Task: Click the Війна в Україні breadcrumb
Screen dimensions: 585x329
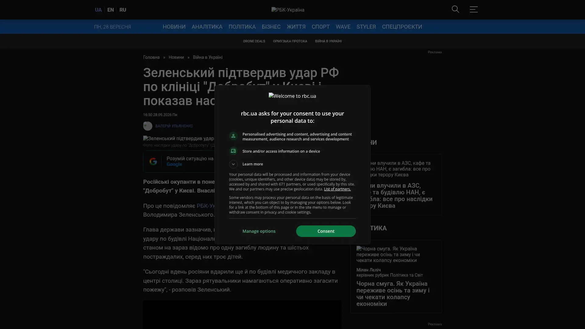Action: click(x=207, y=57)
